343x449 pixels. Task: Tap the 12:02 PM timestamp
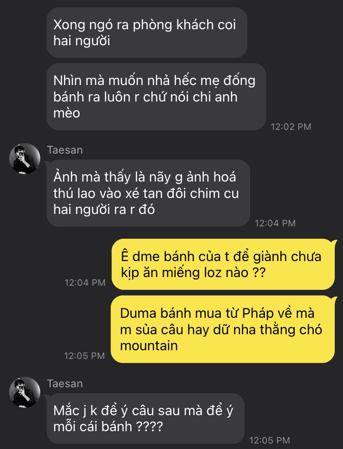pyautogui.click(x=291, y=127)
